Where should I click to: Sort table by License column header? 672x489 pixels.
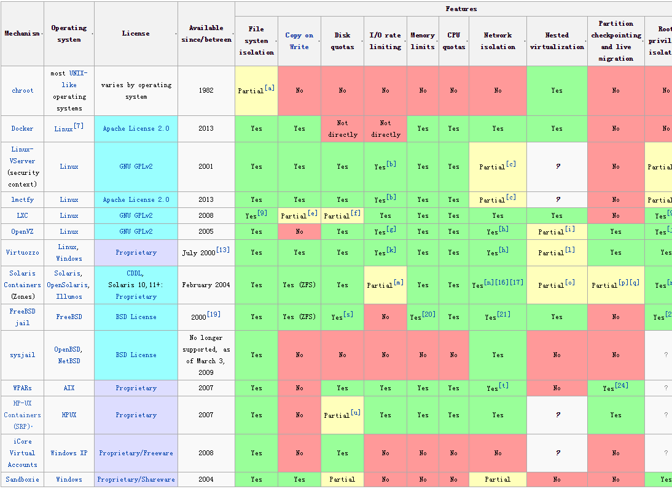click(x=136, y=33)
